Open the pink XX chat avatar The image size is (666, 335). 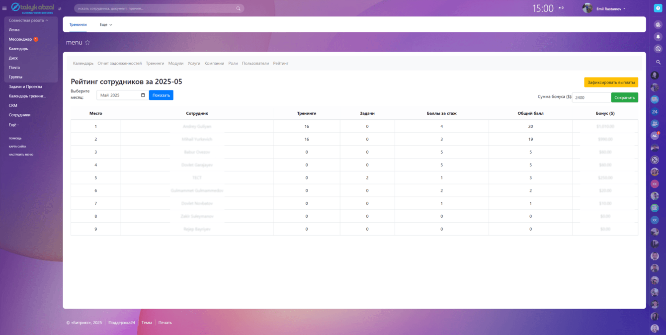pyautogui.click(x=655, y=184)
